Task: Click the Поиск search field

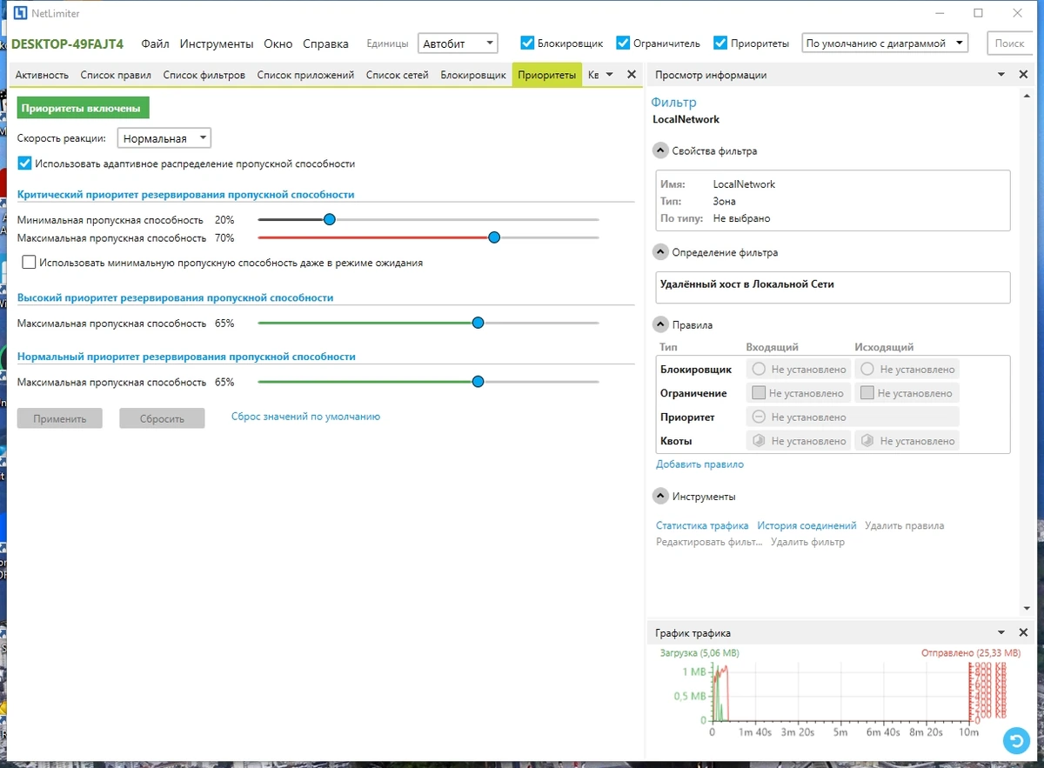Action: pos(1010,43)
